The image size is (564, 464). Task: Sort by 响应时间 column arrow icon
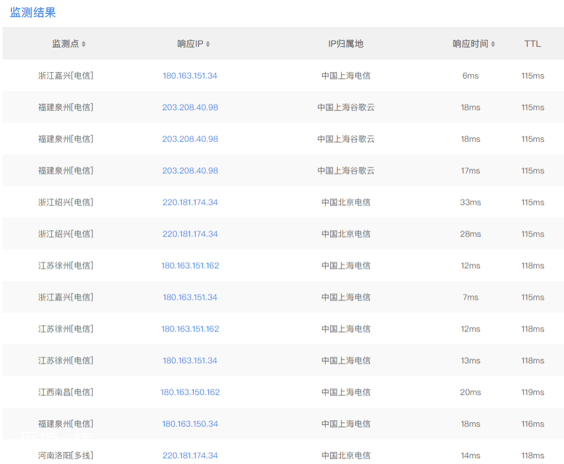click(493, 44)
